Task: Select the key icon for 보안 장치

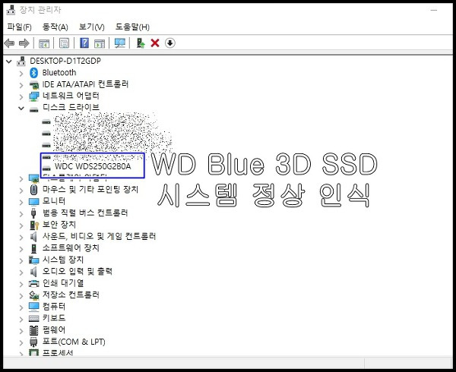Action: pos(34,225)
